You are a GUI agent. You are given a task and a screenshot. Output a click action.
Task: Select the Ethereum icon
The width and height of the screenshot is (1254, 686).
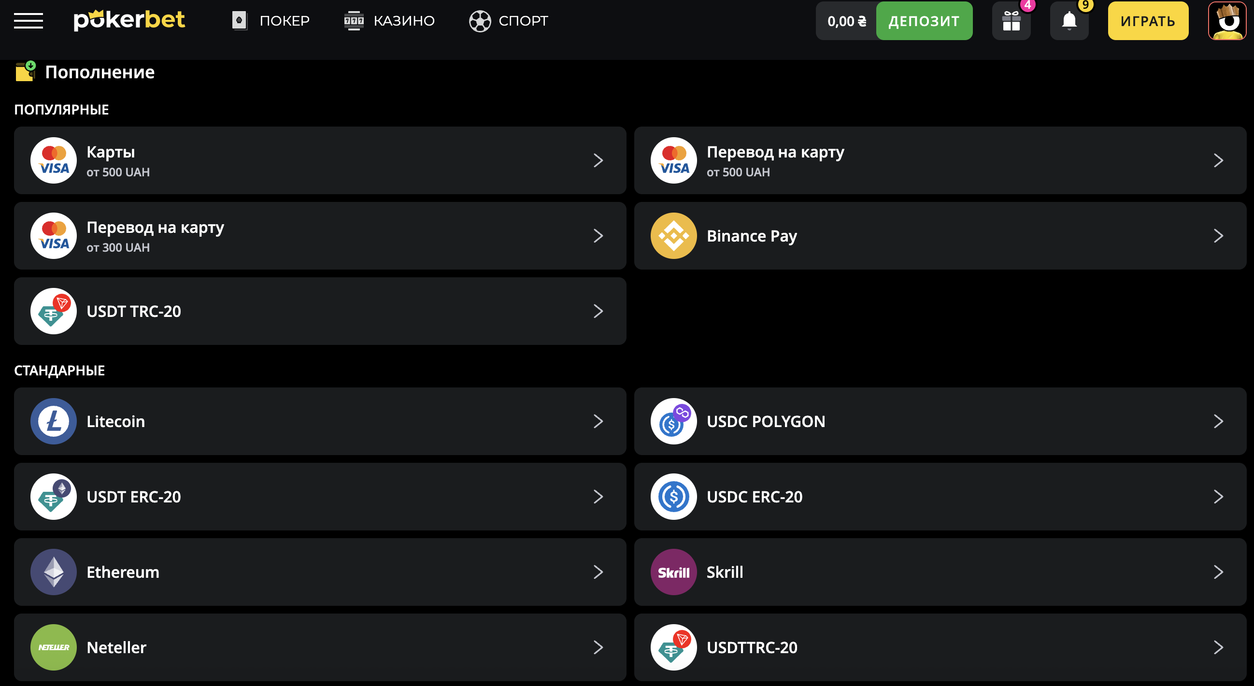[53, 572]
